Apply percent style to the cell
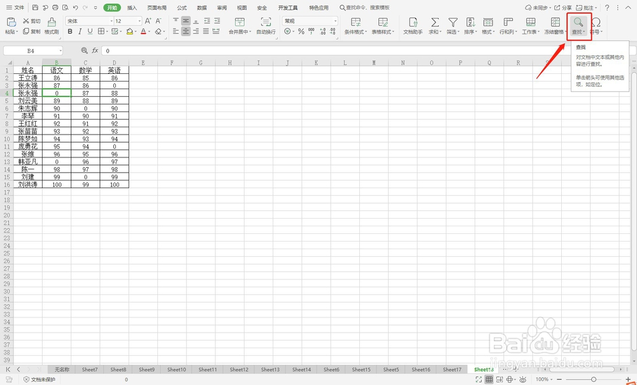The width and height of the screenshot is (637, 385). (301, 31)
